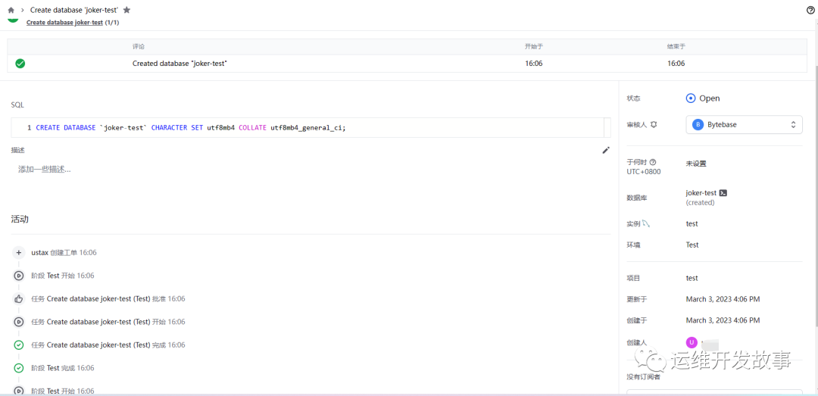The width and height of the screenshot is (818, 396).
Task: Click the MySQL instance icon beside 实例
Action: 646,224
